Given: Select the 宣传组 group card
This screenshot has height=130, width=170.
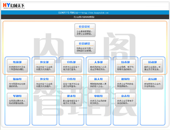Looking at the screenshot, I should pyautogui.click(x=71, y=83).
